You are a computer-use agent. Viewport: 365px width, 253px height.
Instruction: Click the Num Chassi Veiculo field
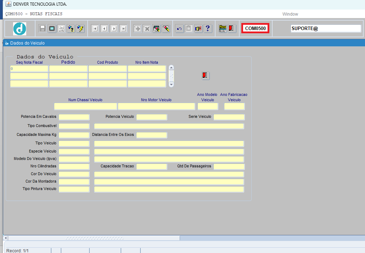85,106
